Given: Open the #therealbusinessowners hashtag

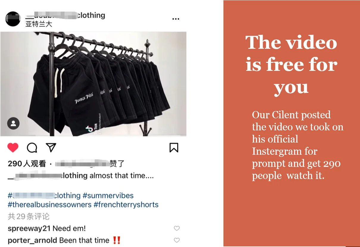Looking at the screenshot, I should tap(50, 205).
